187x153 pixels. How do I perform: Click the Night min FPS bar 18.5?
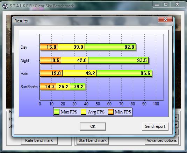50,60
